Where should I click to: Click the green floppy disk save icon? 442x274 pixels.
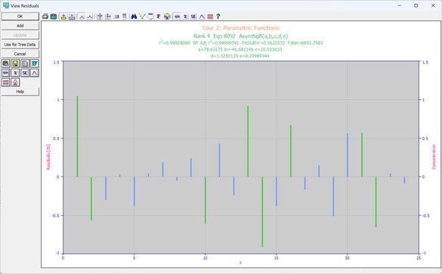pos(15,64)
